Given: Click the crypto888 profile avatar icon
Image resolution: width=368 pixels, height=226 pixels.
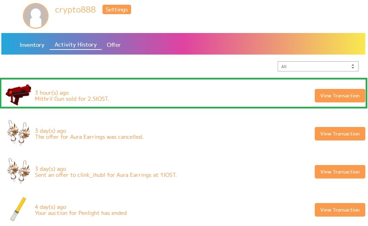Looking at the screenshot, I should (36, 16).
